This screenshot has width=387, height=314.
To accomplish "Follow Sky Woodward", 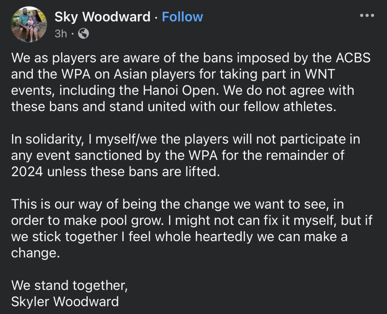I will click(x=182, y=17).
